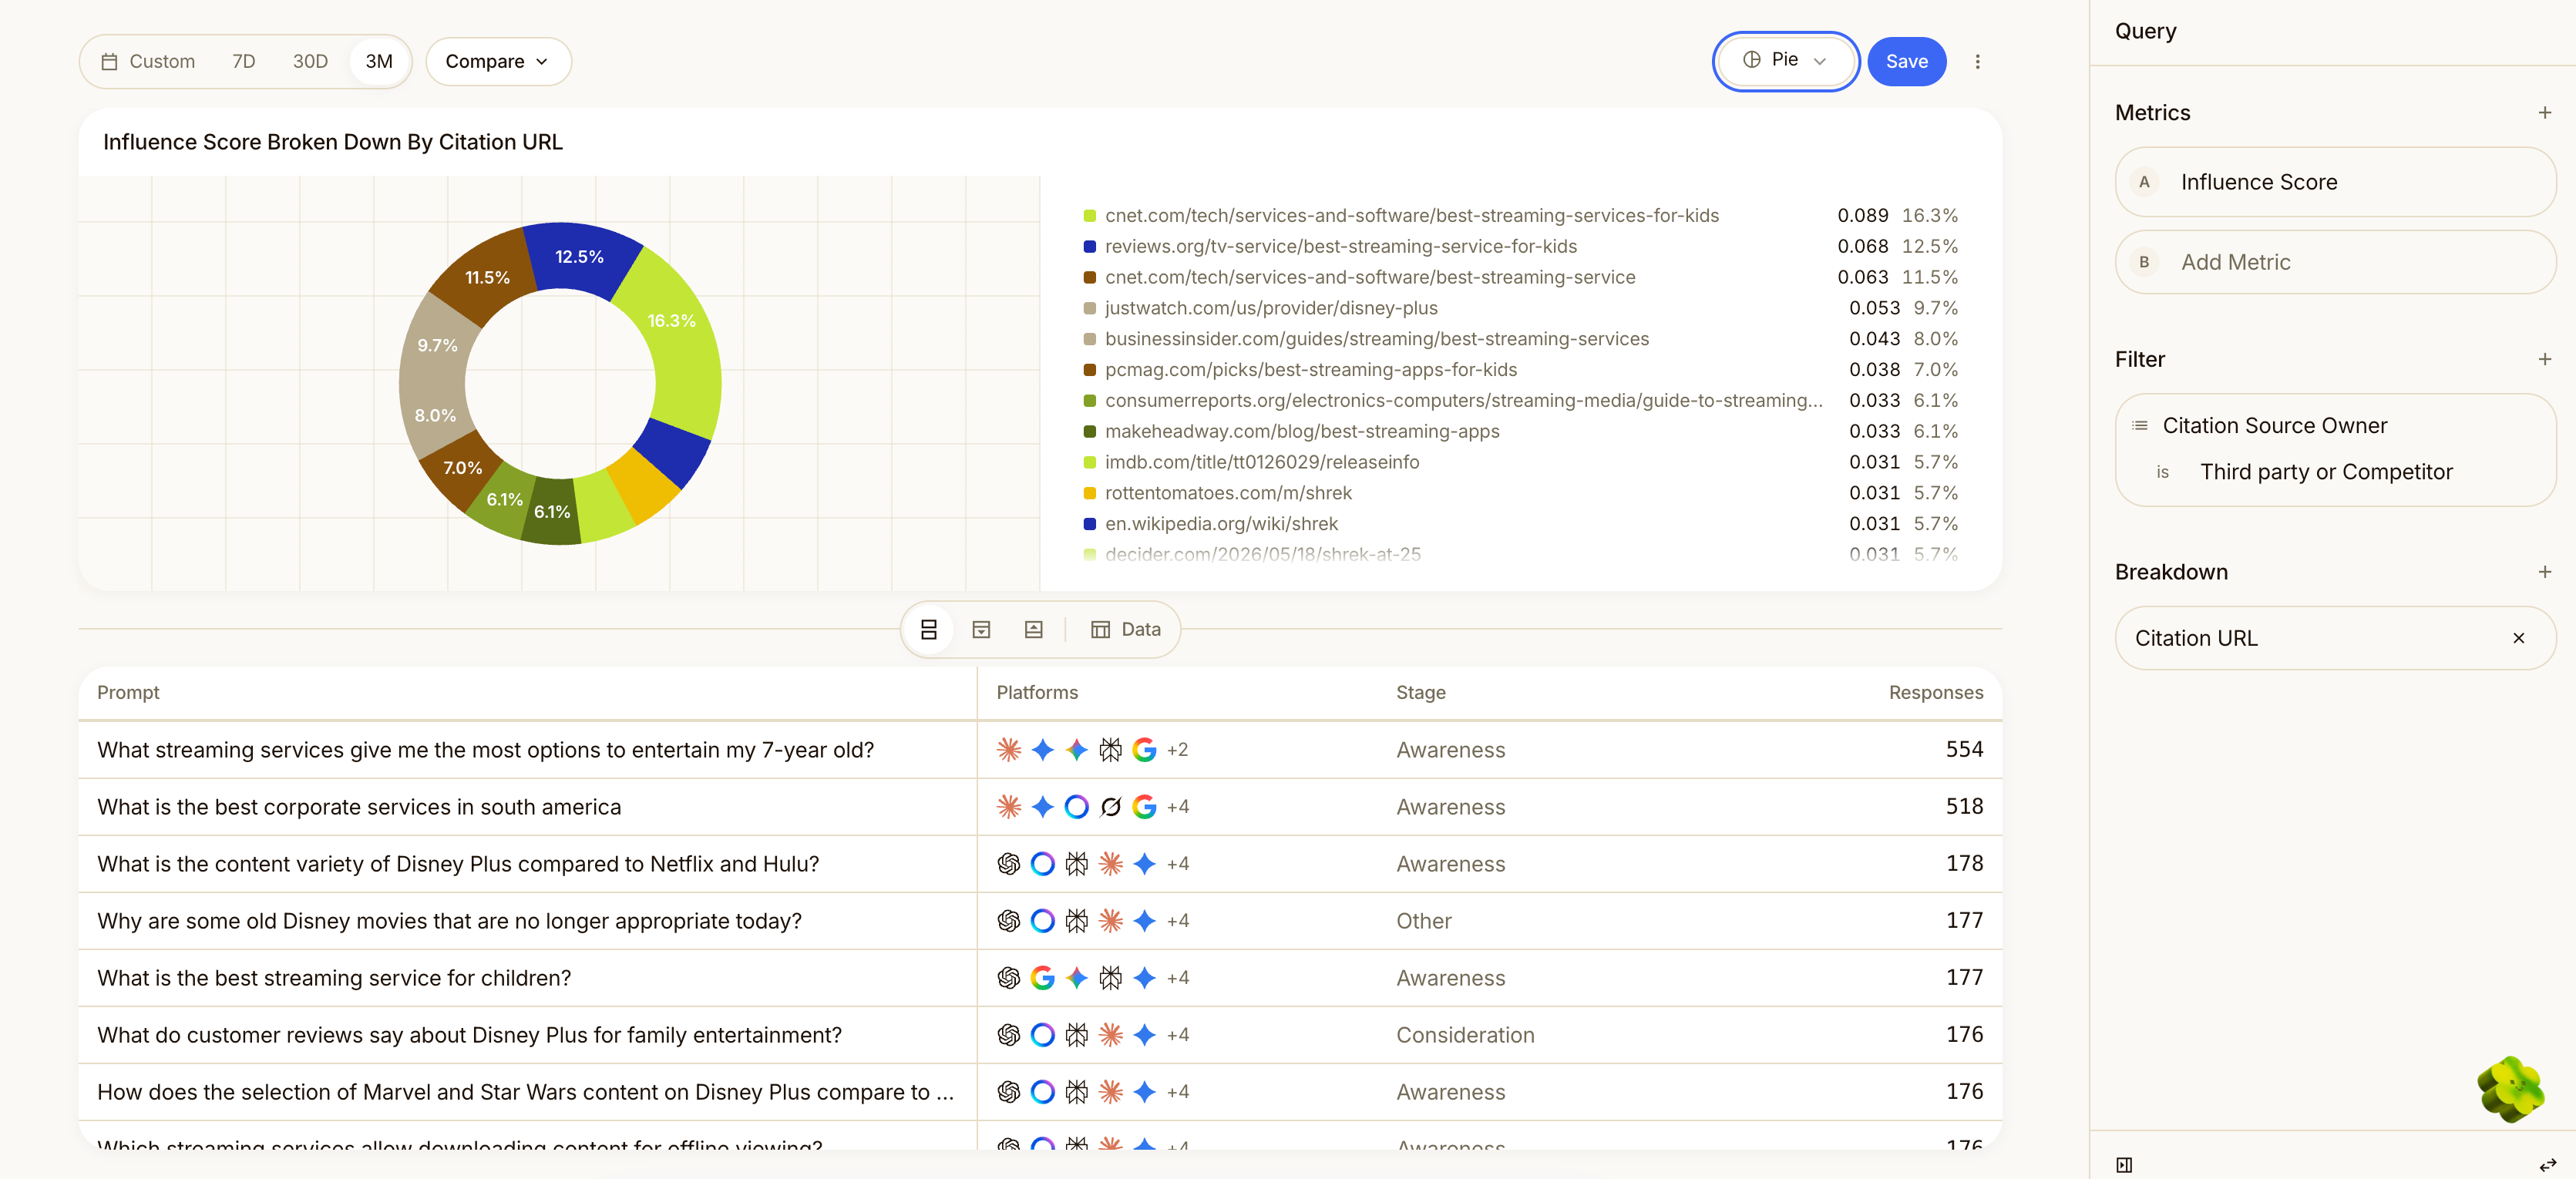This screenshot has width=2576, height=1179.
Task: Click Consideration stage in customer reviews row
Action: (1465, 1035)
